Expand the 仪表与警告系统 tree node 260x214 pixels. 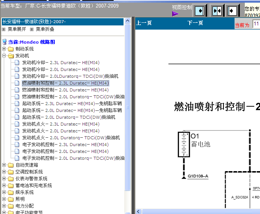4,179
